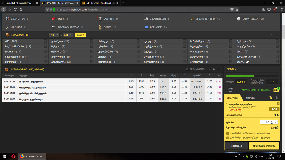Reload the current page

tap(15, 9)
